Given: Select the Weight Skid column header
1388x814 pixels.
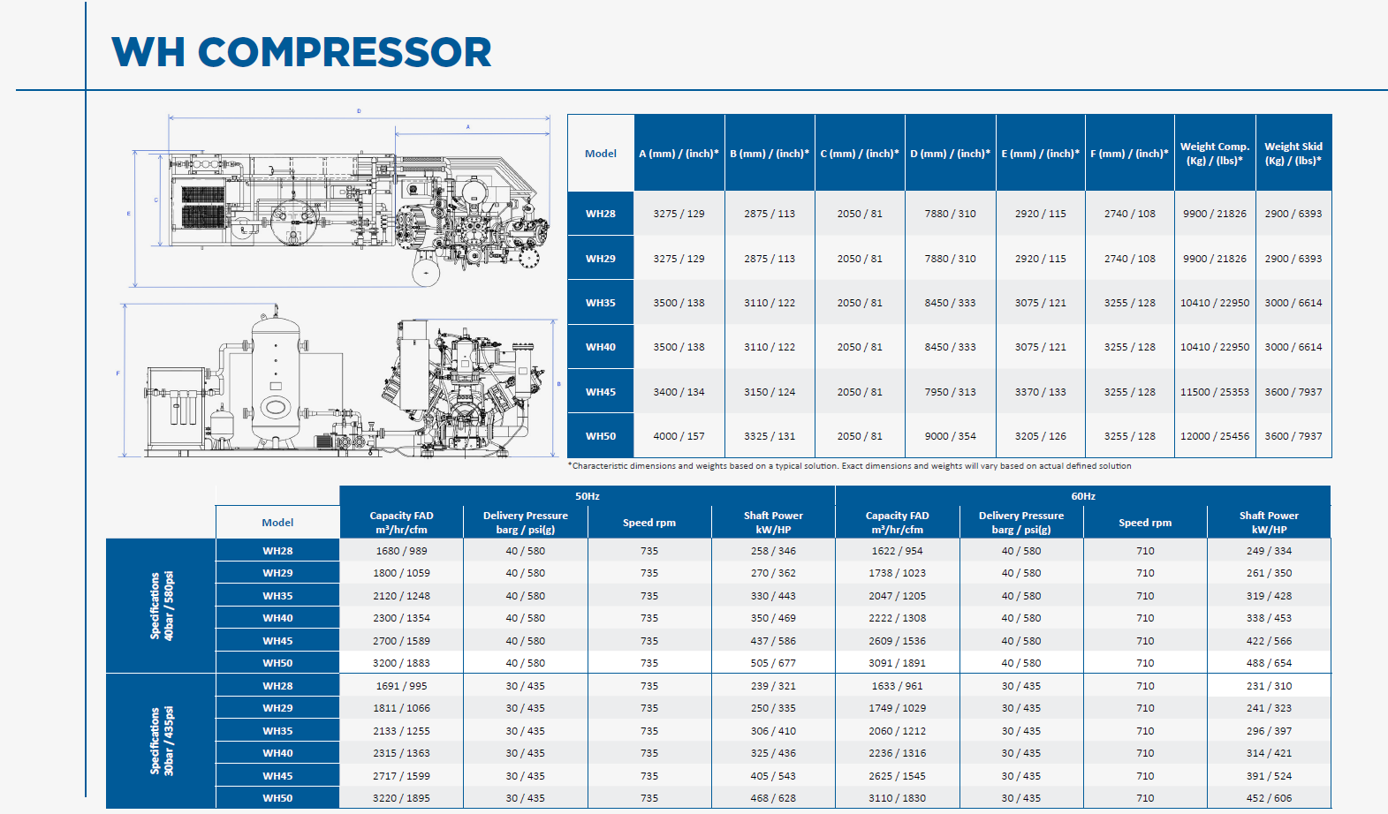Looking at the screenshot, I should 1293,154.
